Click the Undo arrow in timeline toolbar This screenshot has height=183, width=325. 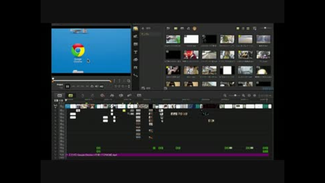[83, 96]
